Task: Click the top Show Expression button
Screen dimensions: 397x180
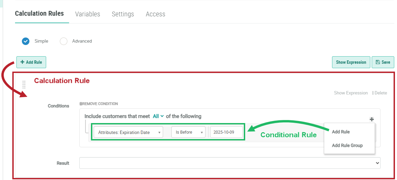Action: pos(351,62)
